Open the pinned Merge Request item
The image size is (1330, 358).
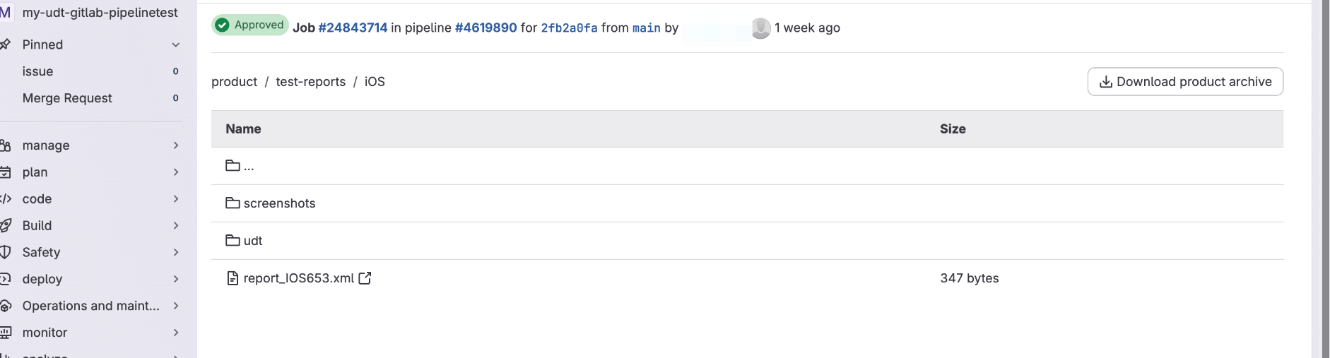pos(67,98)
